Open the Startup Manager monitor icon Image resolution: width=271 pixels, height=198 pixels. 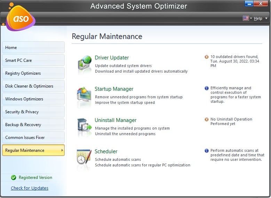point(84,94)
